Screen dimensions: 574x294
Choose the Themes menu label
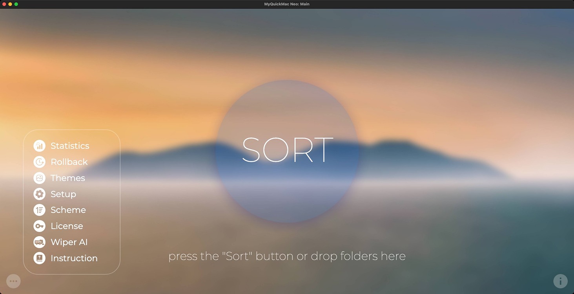pos(67,178)
